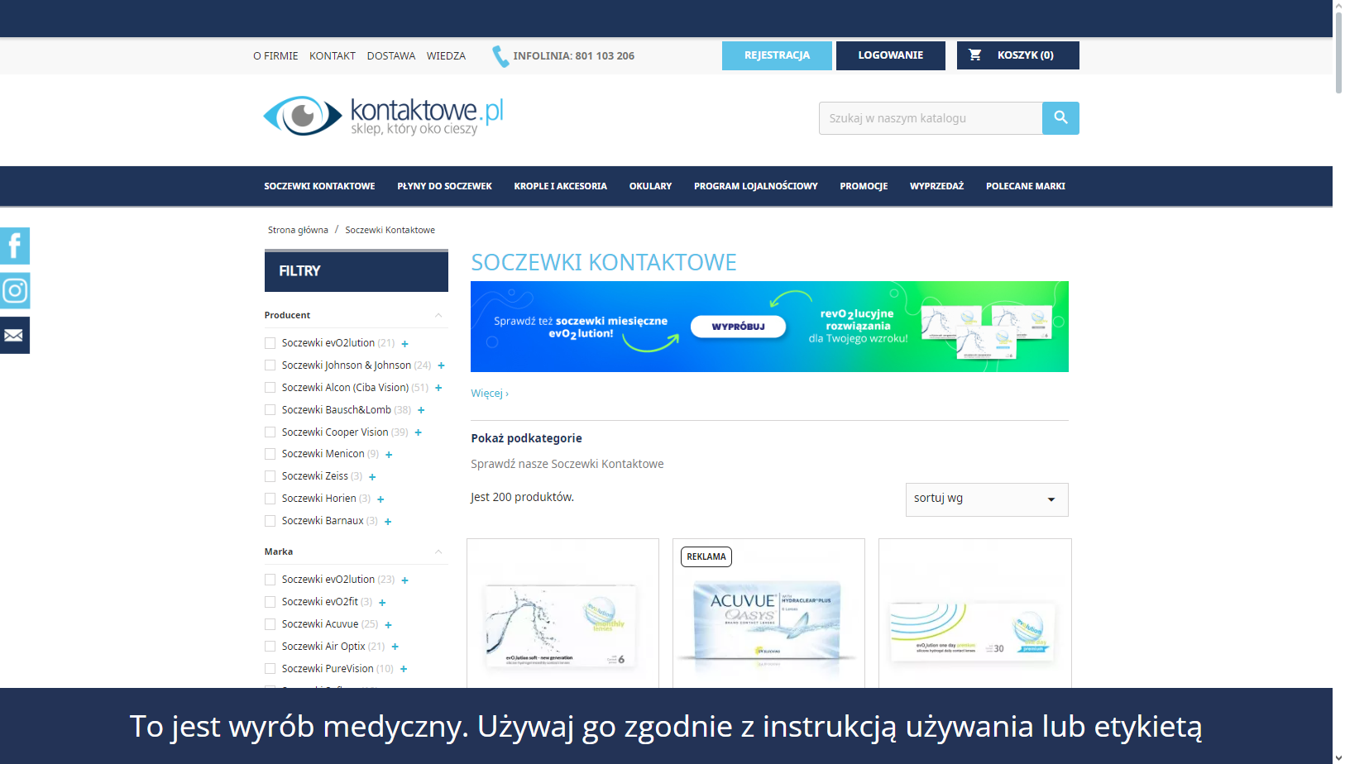This screenshot has width=1345, height=764.
Task: Check Soczewki Alcon (Ciba Vision) filter
Action: [x=270, y=388]
